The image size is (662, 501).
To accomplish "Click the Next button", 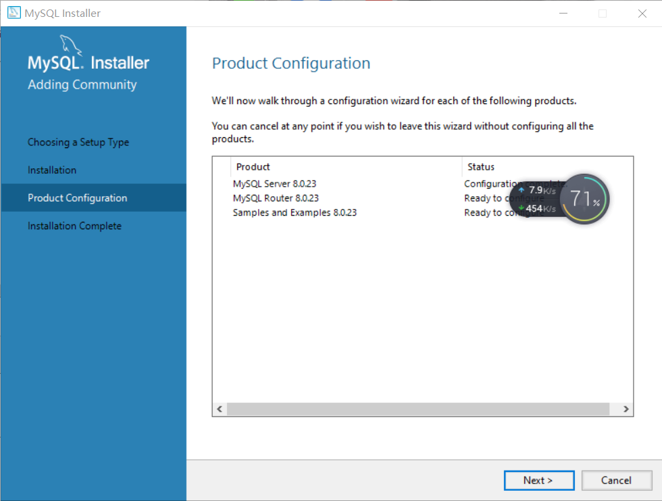I will [538, 480].
